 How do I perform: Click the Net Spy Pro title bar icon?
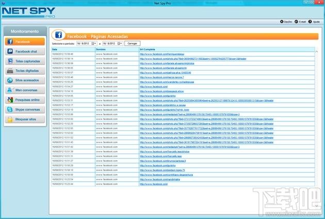click(x=3, y=3)
